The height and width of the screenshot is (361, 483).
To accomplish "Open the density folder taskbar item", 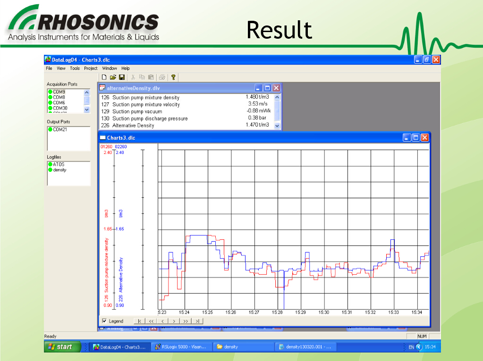I will pos(243,347).
